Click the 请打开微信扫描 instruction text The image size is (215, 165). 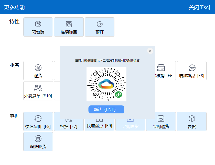(107, 61)
